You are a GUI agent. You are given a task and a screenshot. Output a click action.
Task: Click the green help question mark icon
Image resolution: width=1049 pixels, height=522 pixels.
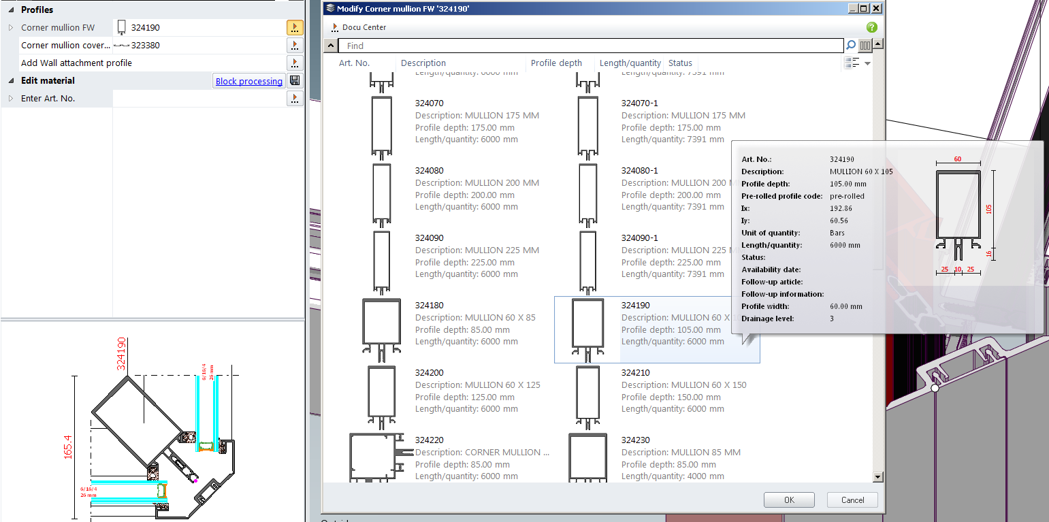point(871,27)
